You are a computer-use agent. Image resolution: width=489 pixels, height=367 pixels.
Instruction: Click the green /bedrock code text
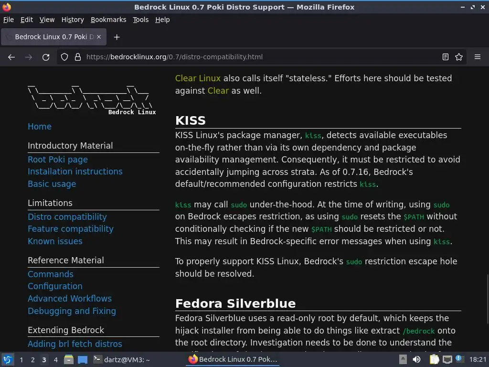click(x=418, y=331)
